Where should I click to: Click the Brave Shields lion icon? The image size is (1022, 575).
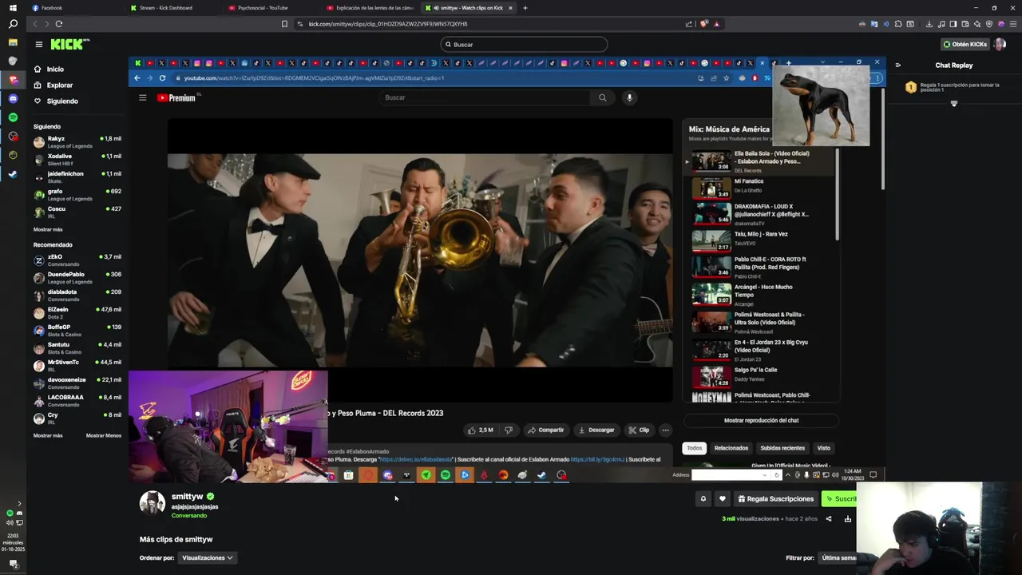click(x=703, y=24)
